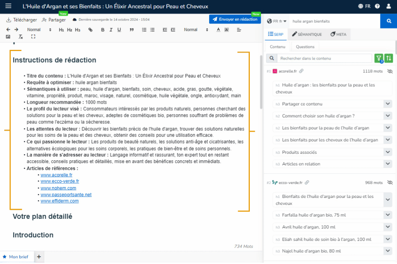Expand 'Produits associés' heading
Screen dimensions: 397x264
(388, 152)
